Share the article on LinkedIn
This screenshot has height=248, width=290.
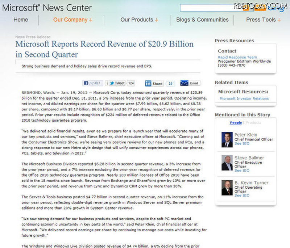(x=154, y=83)
